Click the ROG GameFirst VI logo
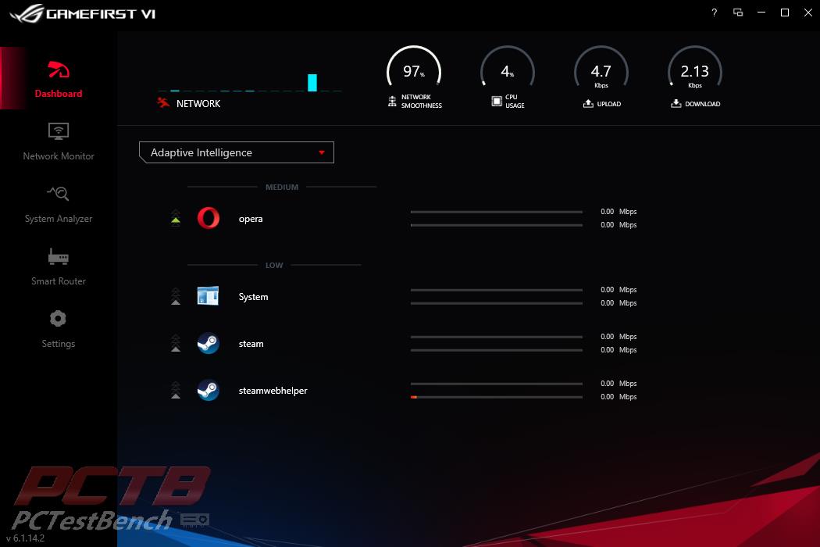The width and height of the screenshot is (820, 547). (x=83, y=13)
